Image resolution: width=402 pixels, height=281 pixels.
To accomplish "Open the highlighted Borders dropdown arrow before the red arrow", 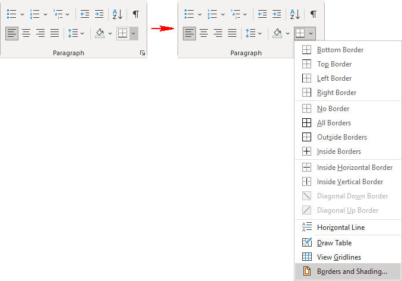I will click(x=134, y=33).
